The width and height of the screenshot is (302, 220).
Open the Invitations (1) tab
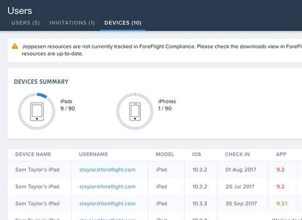click(72, 23)
